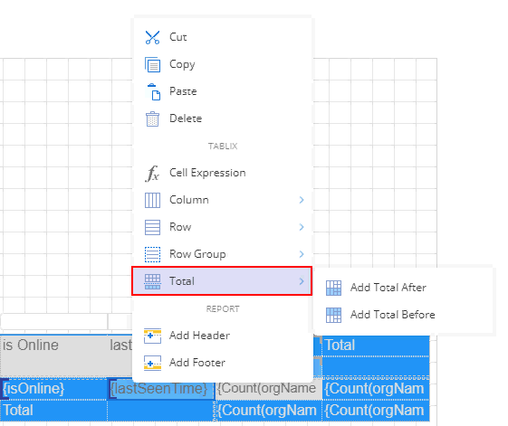Click the is Online header cell
508x426 pixels.
pos(53,355)
